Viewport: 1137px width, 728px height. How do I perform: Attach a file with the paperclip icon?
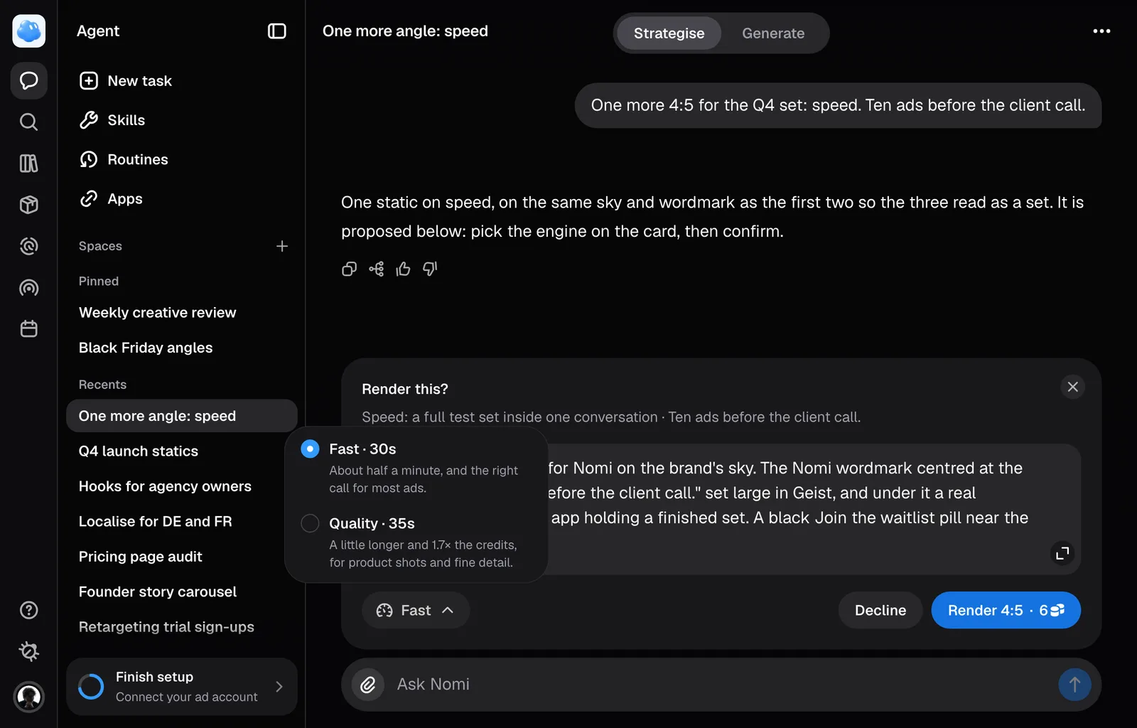pos(368,685)
